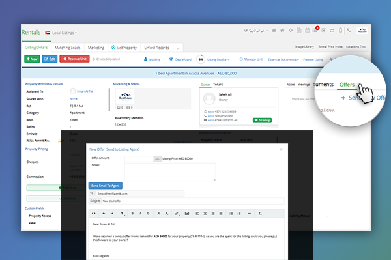Viewport: 391px width, 260px height.
Task: Click the Notes textarea in New Offer
Action: 170,172
